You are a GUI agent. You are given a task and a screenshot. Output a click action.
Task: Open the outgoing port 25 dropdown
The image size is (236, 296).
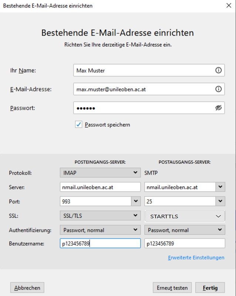coord(221,201)
